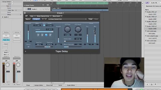Image resolution: width=161 pixels, height=90 pixels.
Task: Click the Flutter Intensity horizontal slider
Action: pos(73,47)
